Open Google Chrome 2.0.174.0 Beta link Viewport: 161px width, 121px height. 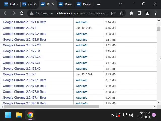24,86
